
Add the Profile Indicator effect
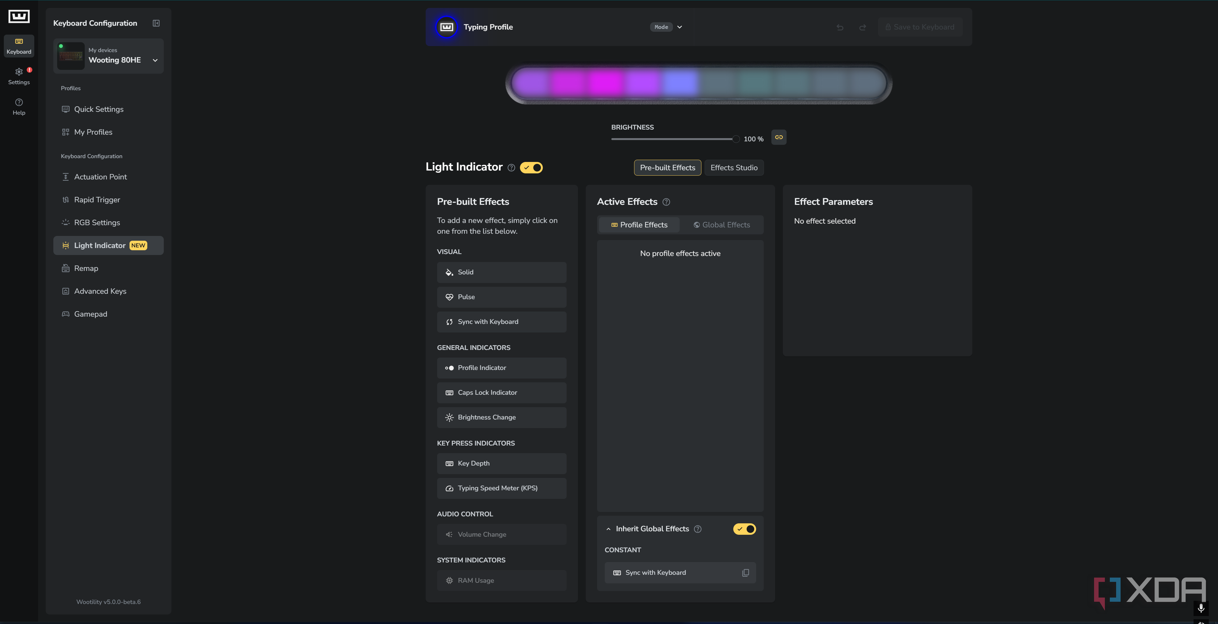pyautogui.click(x=501, y=368)
